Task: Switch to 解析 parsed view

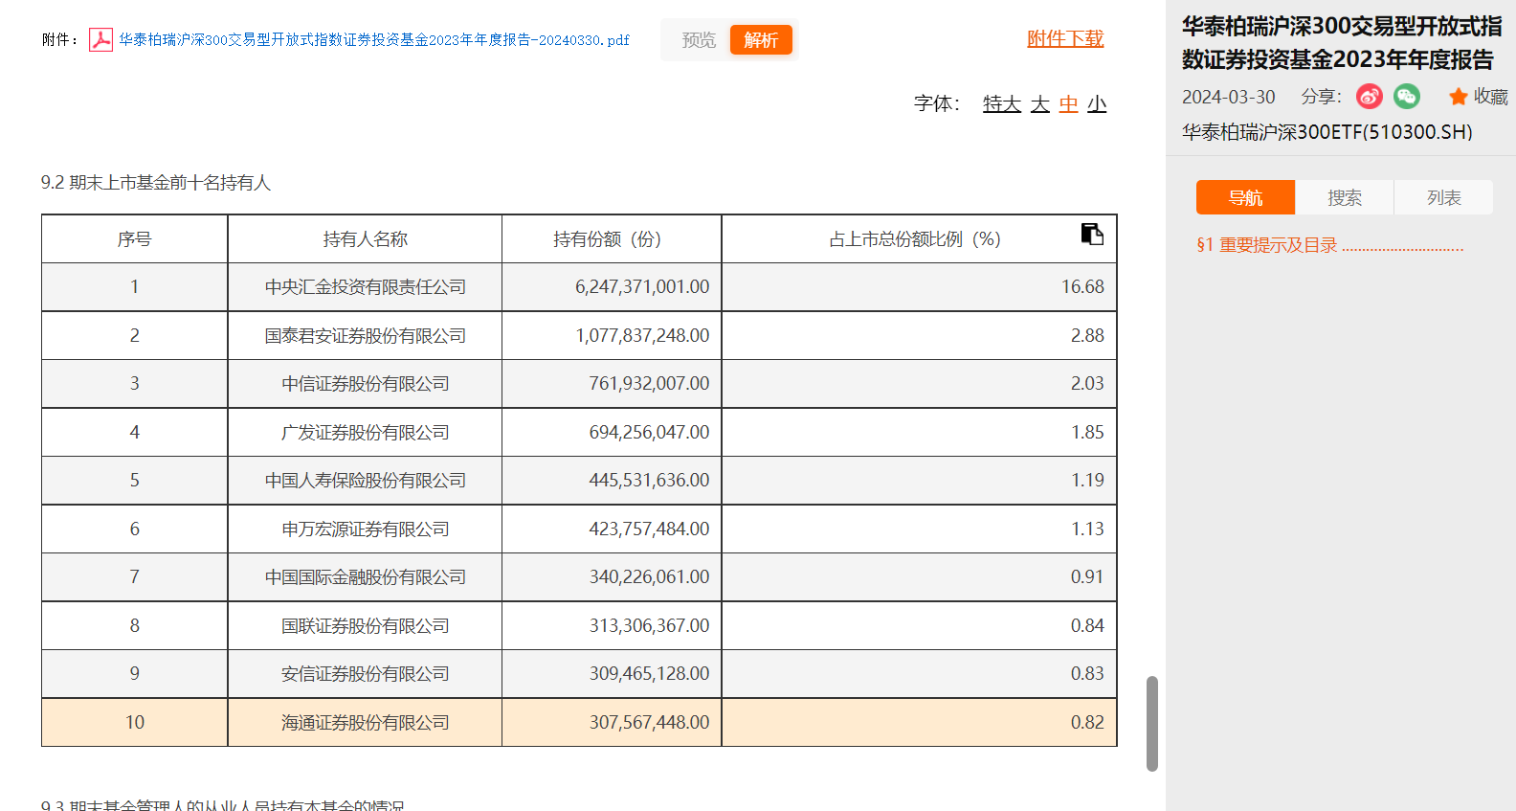Action: 761,40
